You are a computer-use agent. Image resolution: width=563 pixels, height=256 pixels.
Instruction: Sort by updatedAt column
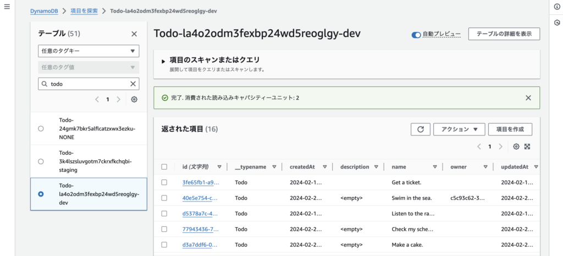tap(536, 167)
